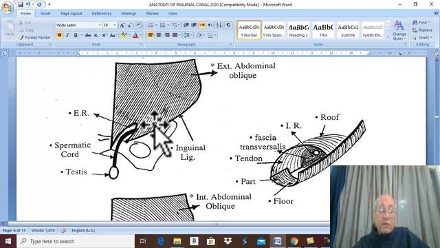Click the Windows search box
The image size is (440, 248).
76,241
